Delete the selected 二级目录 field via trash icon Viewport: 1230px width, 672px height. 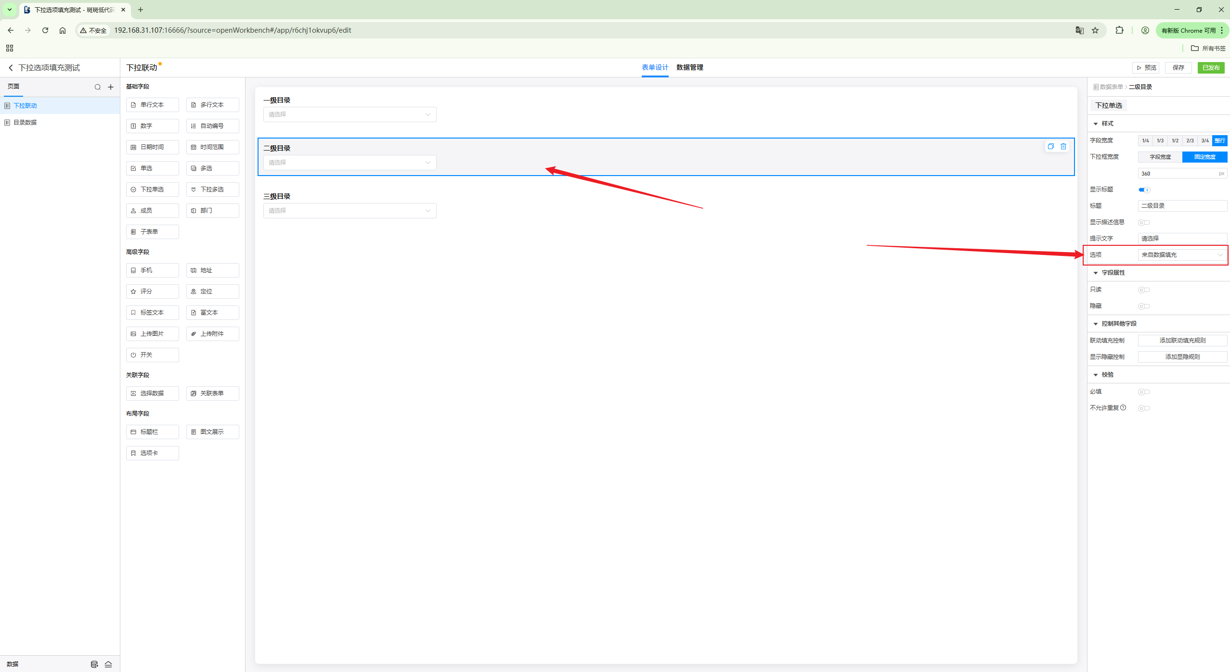(1063, 146)
